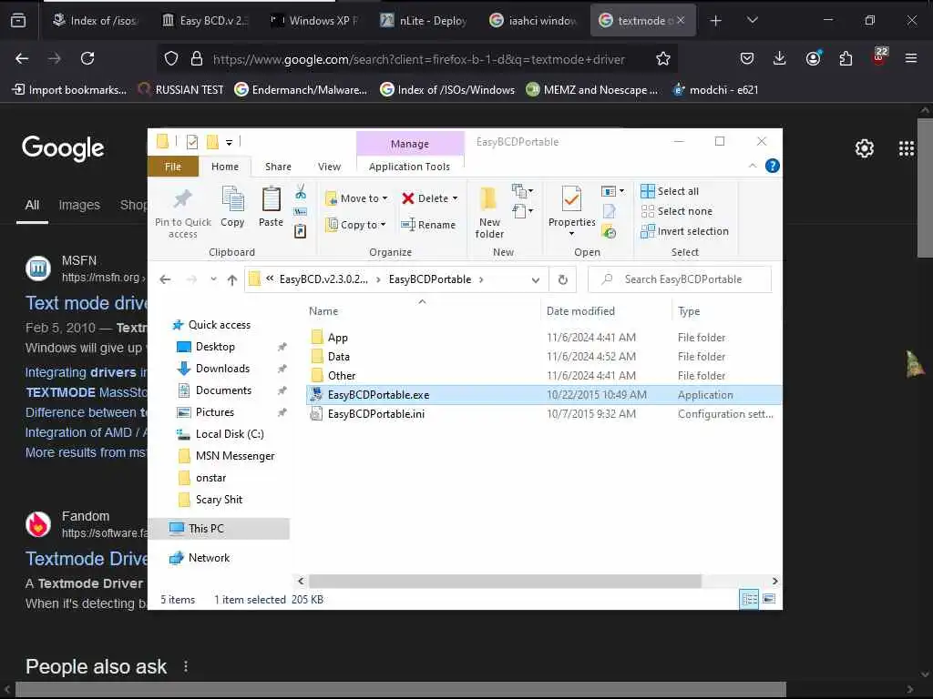Open modchi - e621 bookmark
The height and width of the screenshot is (699, 933).
click(715, 90)
